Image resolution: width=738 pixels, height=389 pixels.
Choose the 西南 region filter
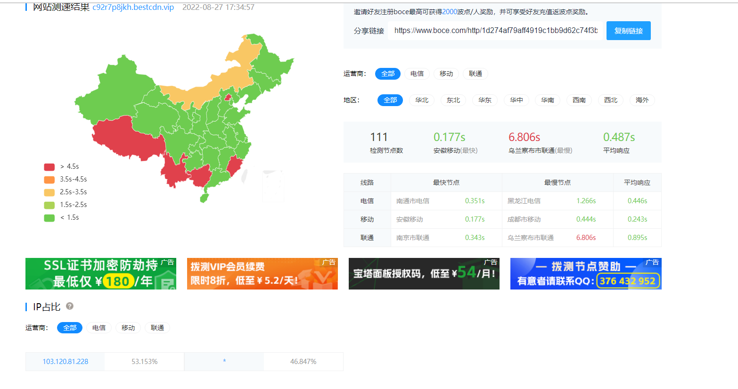[x=579, y=100]
